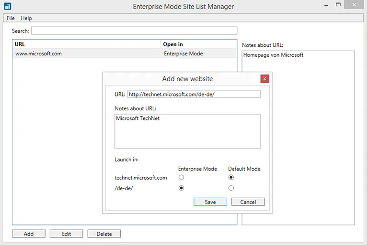This screenshot has width=368, height=246.
Task: Select Default Mode for technet.microsoft.com
Action: coord(231,177)
